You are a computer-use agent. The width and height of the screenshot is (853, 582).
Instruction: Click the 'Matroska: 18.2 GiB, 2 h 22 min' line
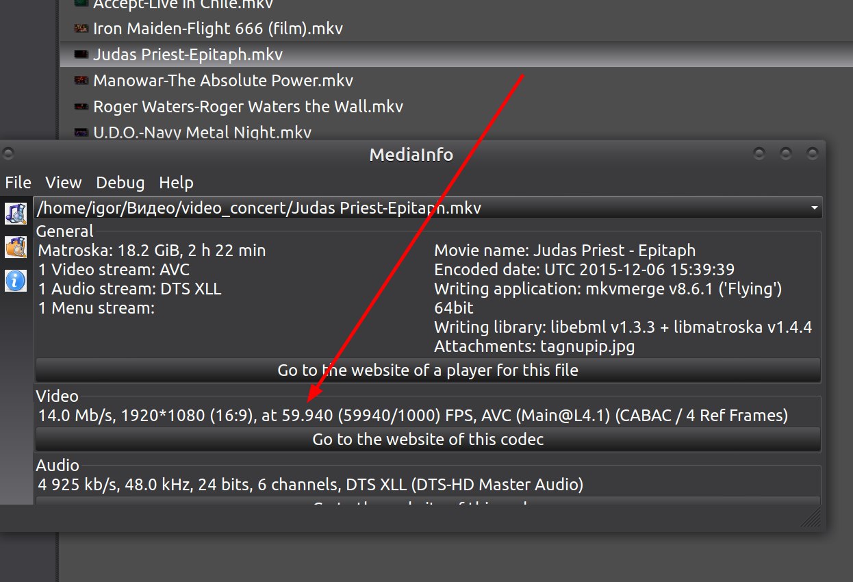[x=152, y=251]
